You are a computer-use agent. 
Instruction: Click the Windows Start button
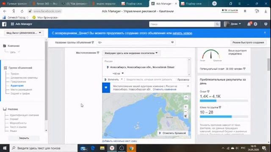click(5, 148)
